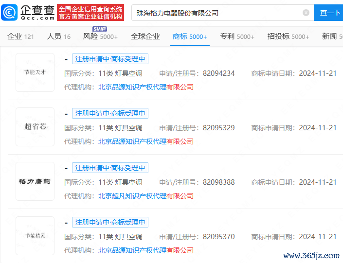Open the 招投标 5000+ tab
343x263 pixels.
coord(288,36)
